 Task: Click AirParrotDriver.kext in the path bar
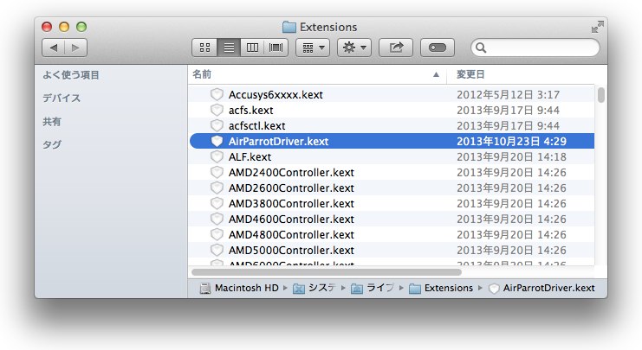(x=548, y=288)
